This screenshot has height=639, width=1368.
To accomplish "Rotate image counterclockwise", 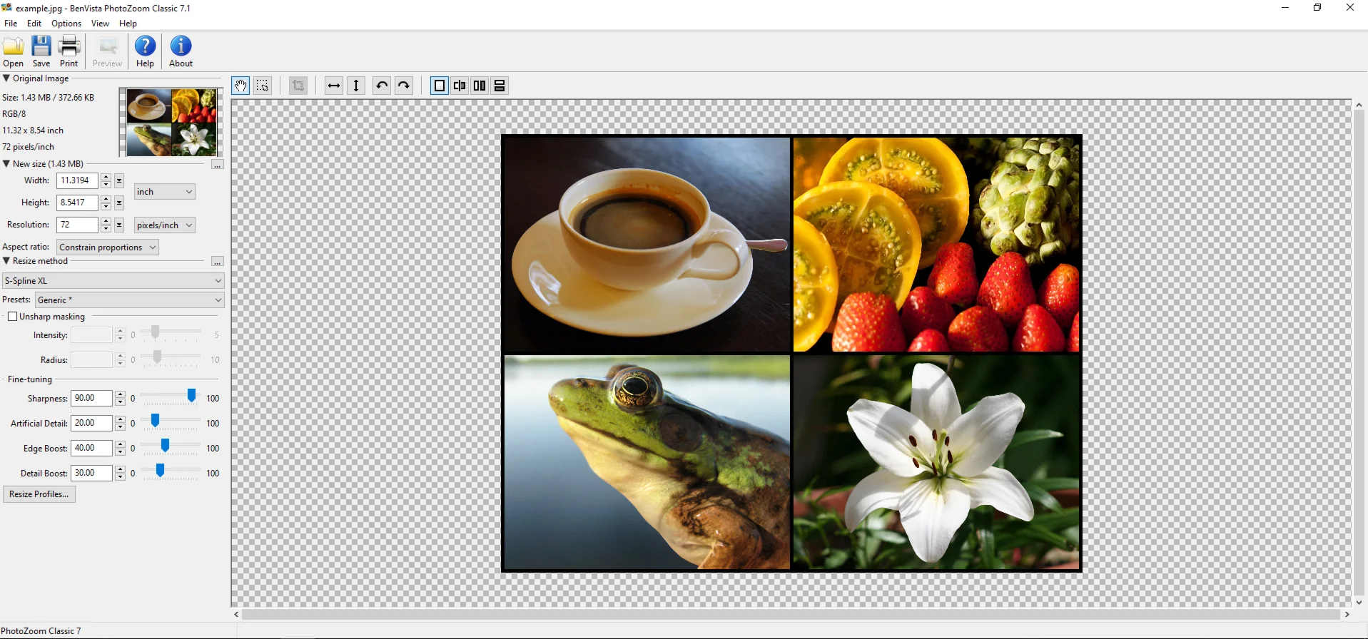I will 382,86.
